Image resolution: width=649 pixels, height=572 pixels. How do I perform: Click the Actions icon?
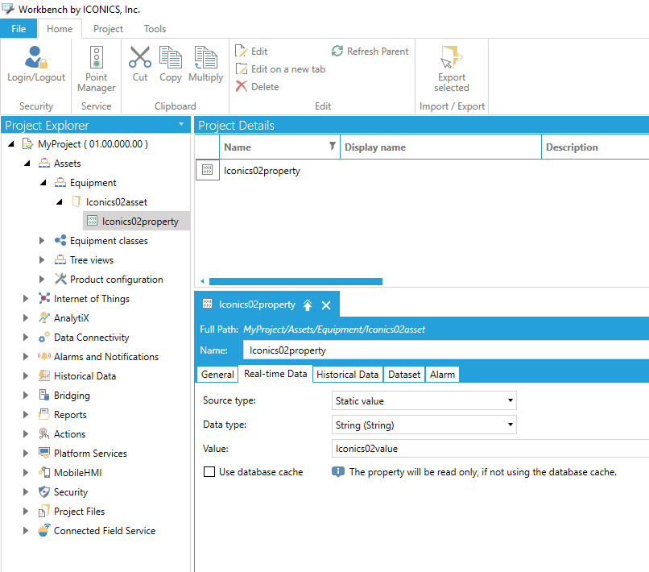pos(44,434)
